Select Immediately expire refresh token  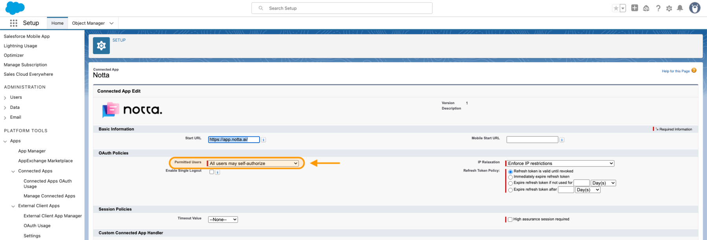(511, 177)
